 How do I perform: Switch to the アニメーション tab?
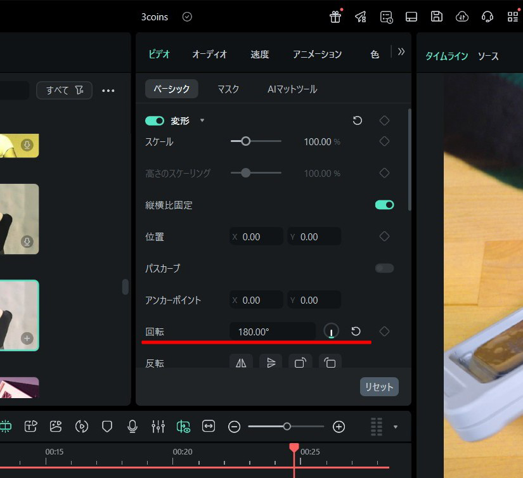pyautogui.click(x=317, y=55)
